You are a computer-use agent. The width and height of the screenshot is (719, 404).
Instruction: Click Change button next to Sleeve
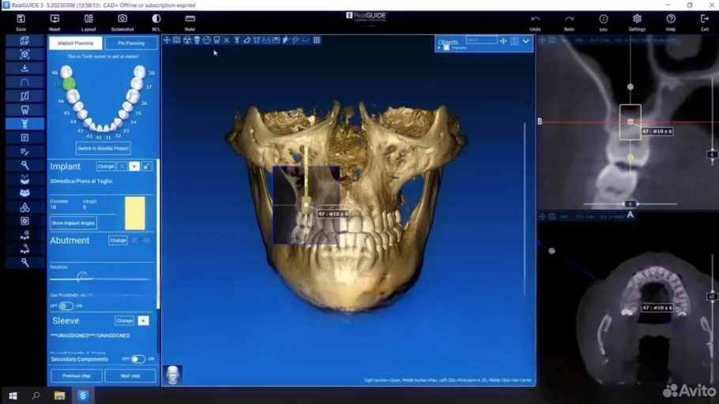[124, 320]
